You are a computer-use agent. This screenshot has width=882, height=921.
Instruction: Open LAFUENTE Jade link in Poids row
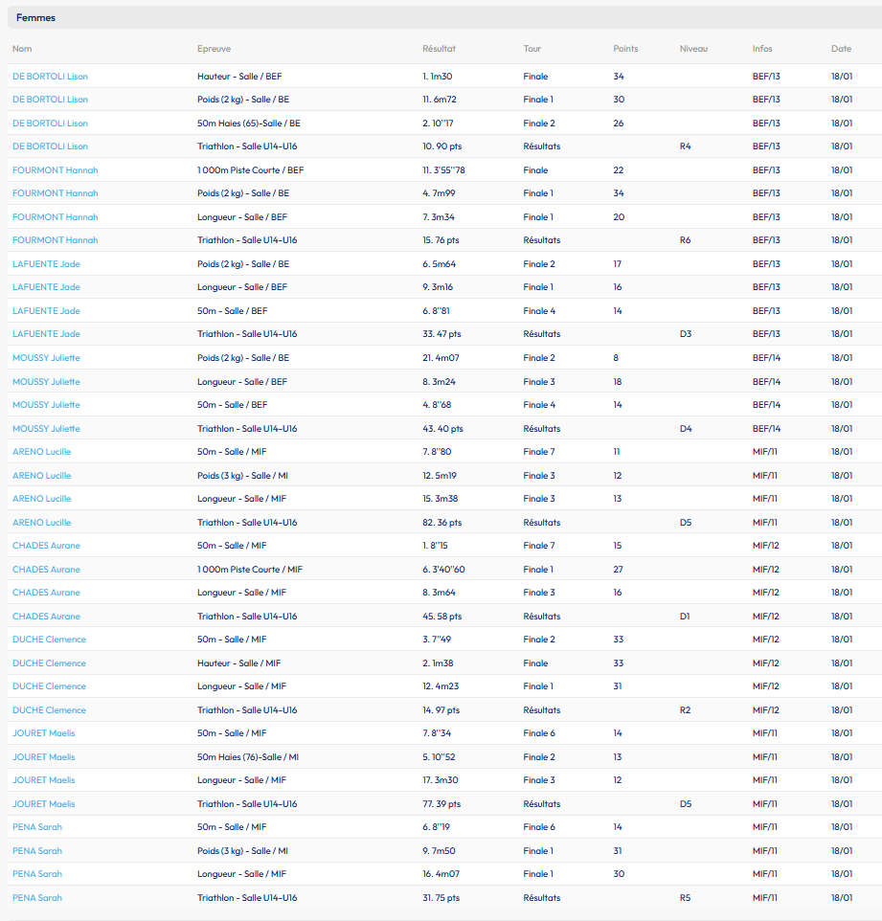(46, 264)
